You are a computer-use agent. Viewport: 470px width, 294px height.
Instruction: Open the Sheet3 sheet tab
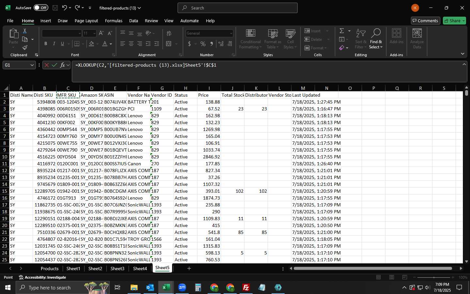point(117,269)
